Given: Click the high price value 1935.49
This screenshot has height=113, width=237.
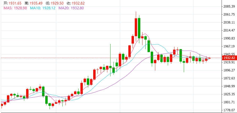Looking at the screenshot, I should point(37,3).
